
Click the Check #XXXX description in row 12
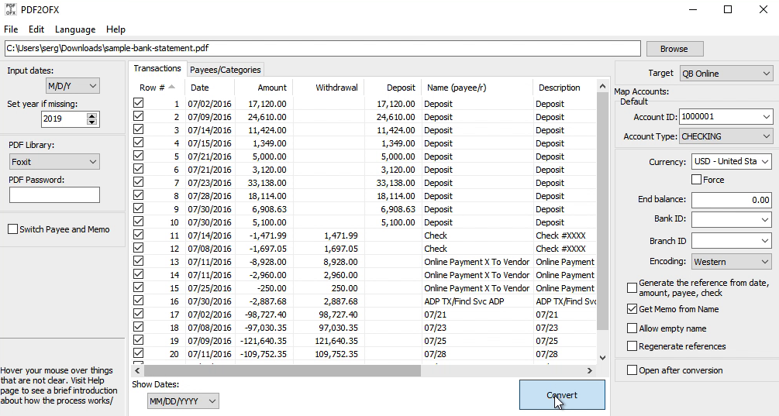click(x=560, y=249)
